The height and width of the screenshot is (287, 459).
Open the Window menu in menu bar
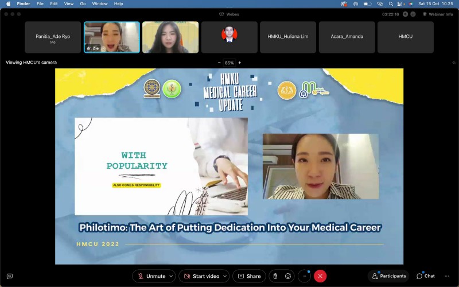(100, 3)
